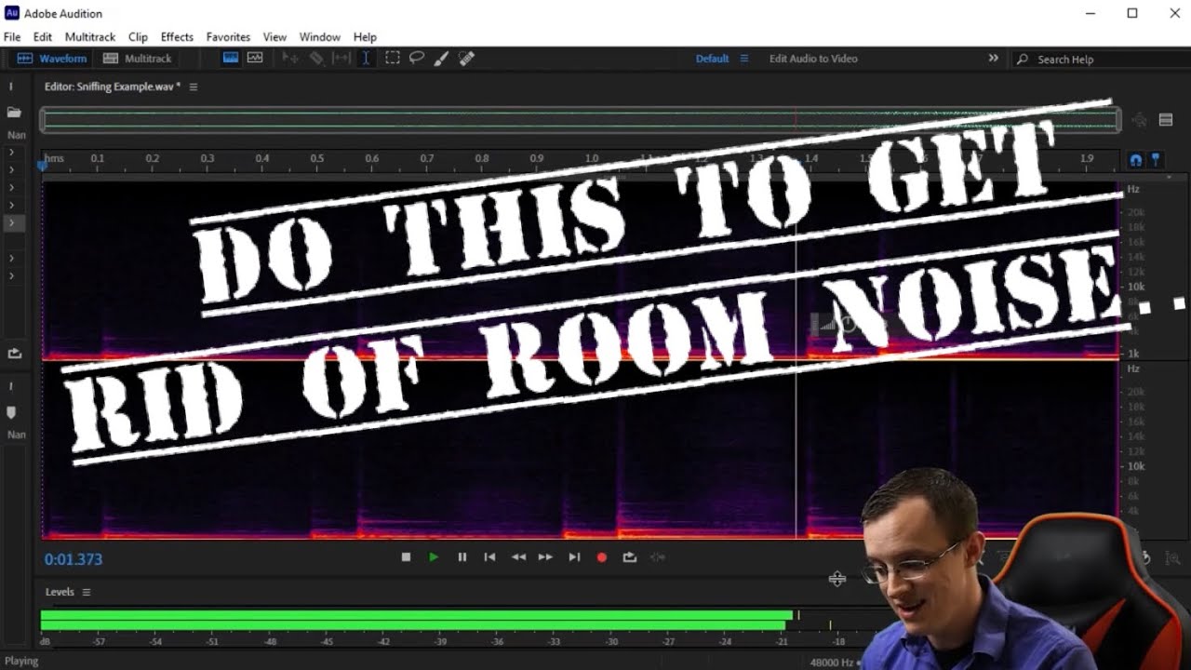Open the File menu
1191x670 pixels.
[x=12, y=37]
